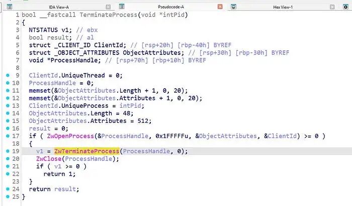Open the Hex View-1 tab

coord(283,7)
